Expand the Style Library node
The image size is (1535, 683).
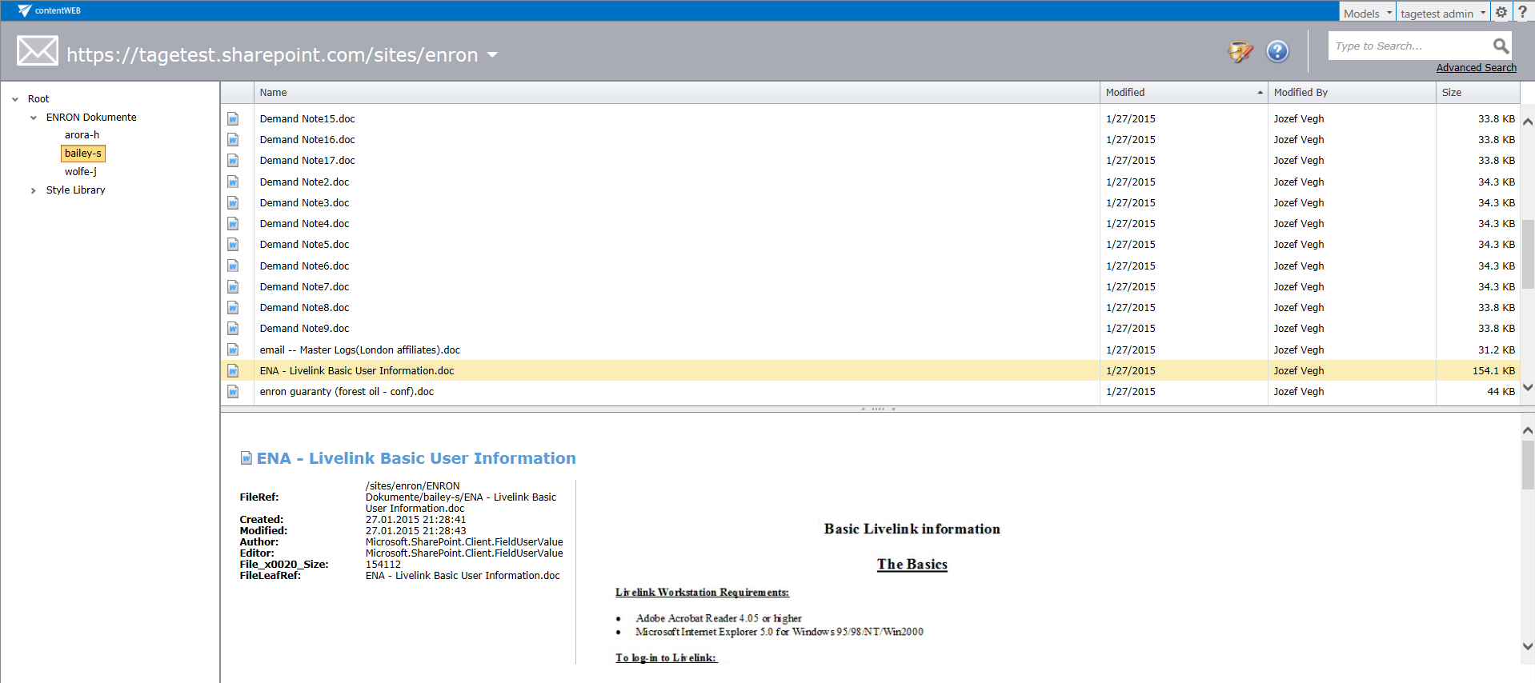click(x=34, y=190)
